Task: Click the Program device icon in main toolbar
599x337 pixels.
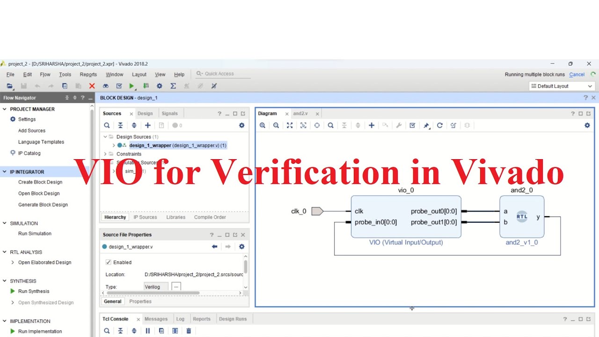Action: click(146, 86)
